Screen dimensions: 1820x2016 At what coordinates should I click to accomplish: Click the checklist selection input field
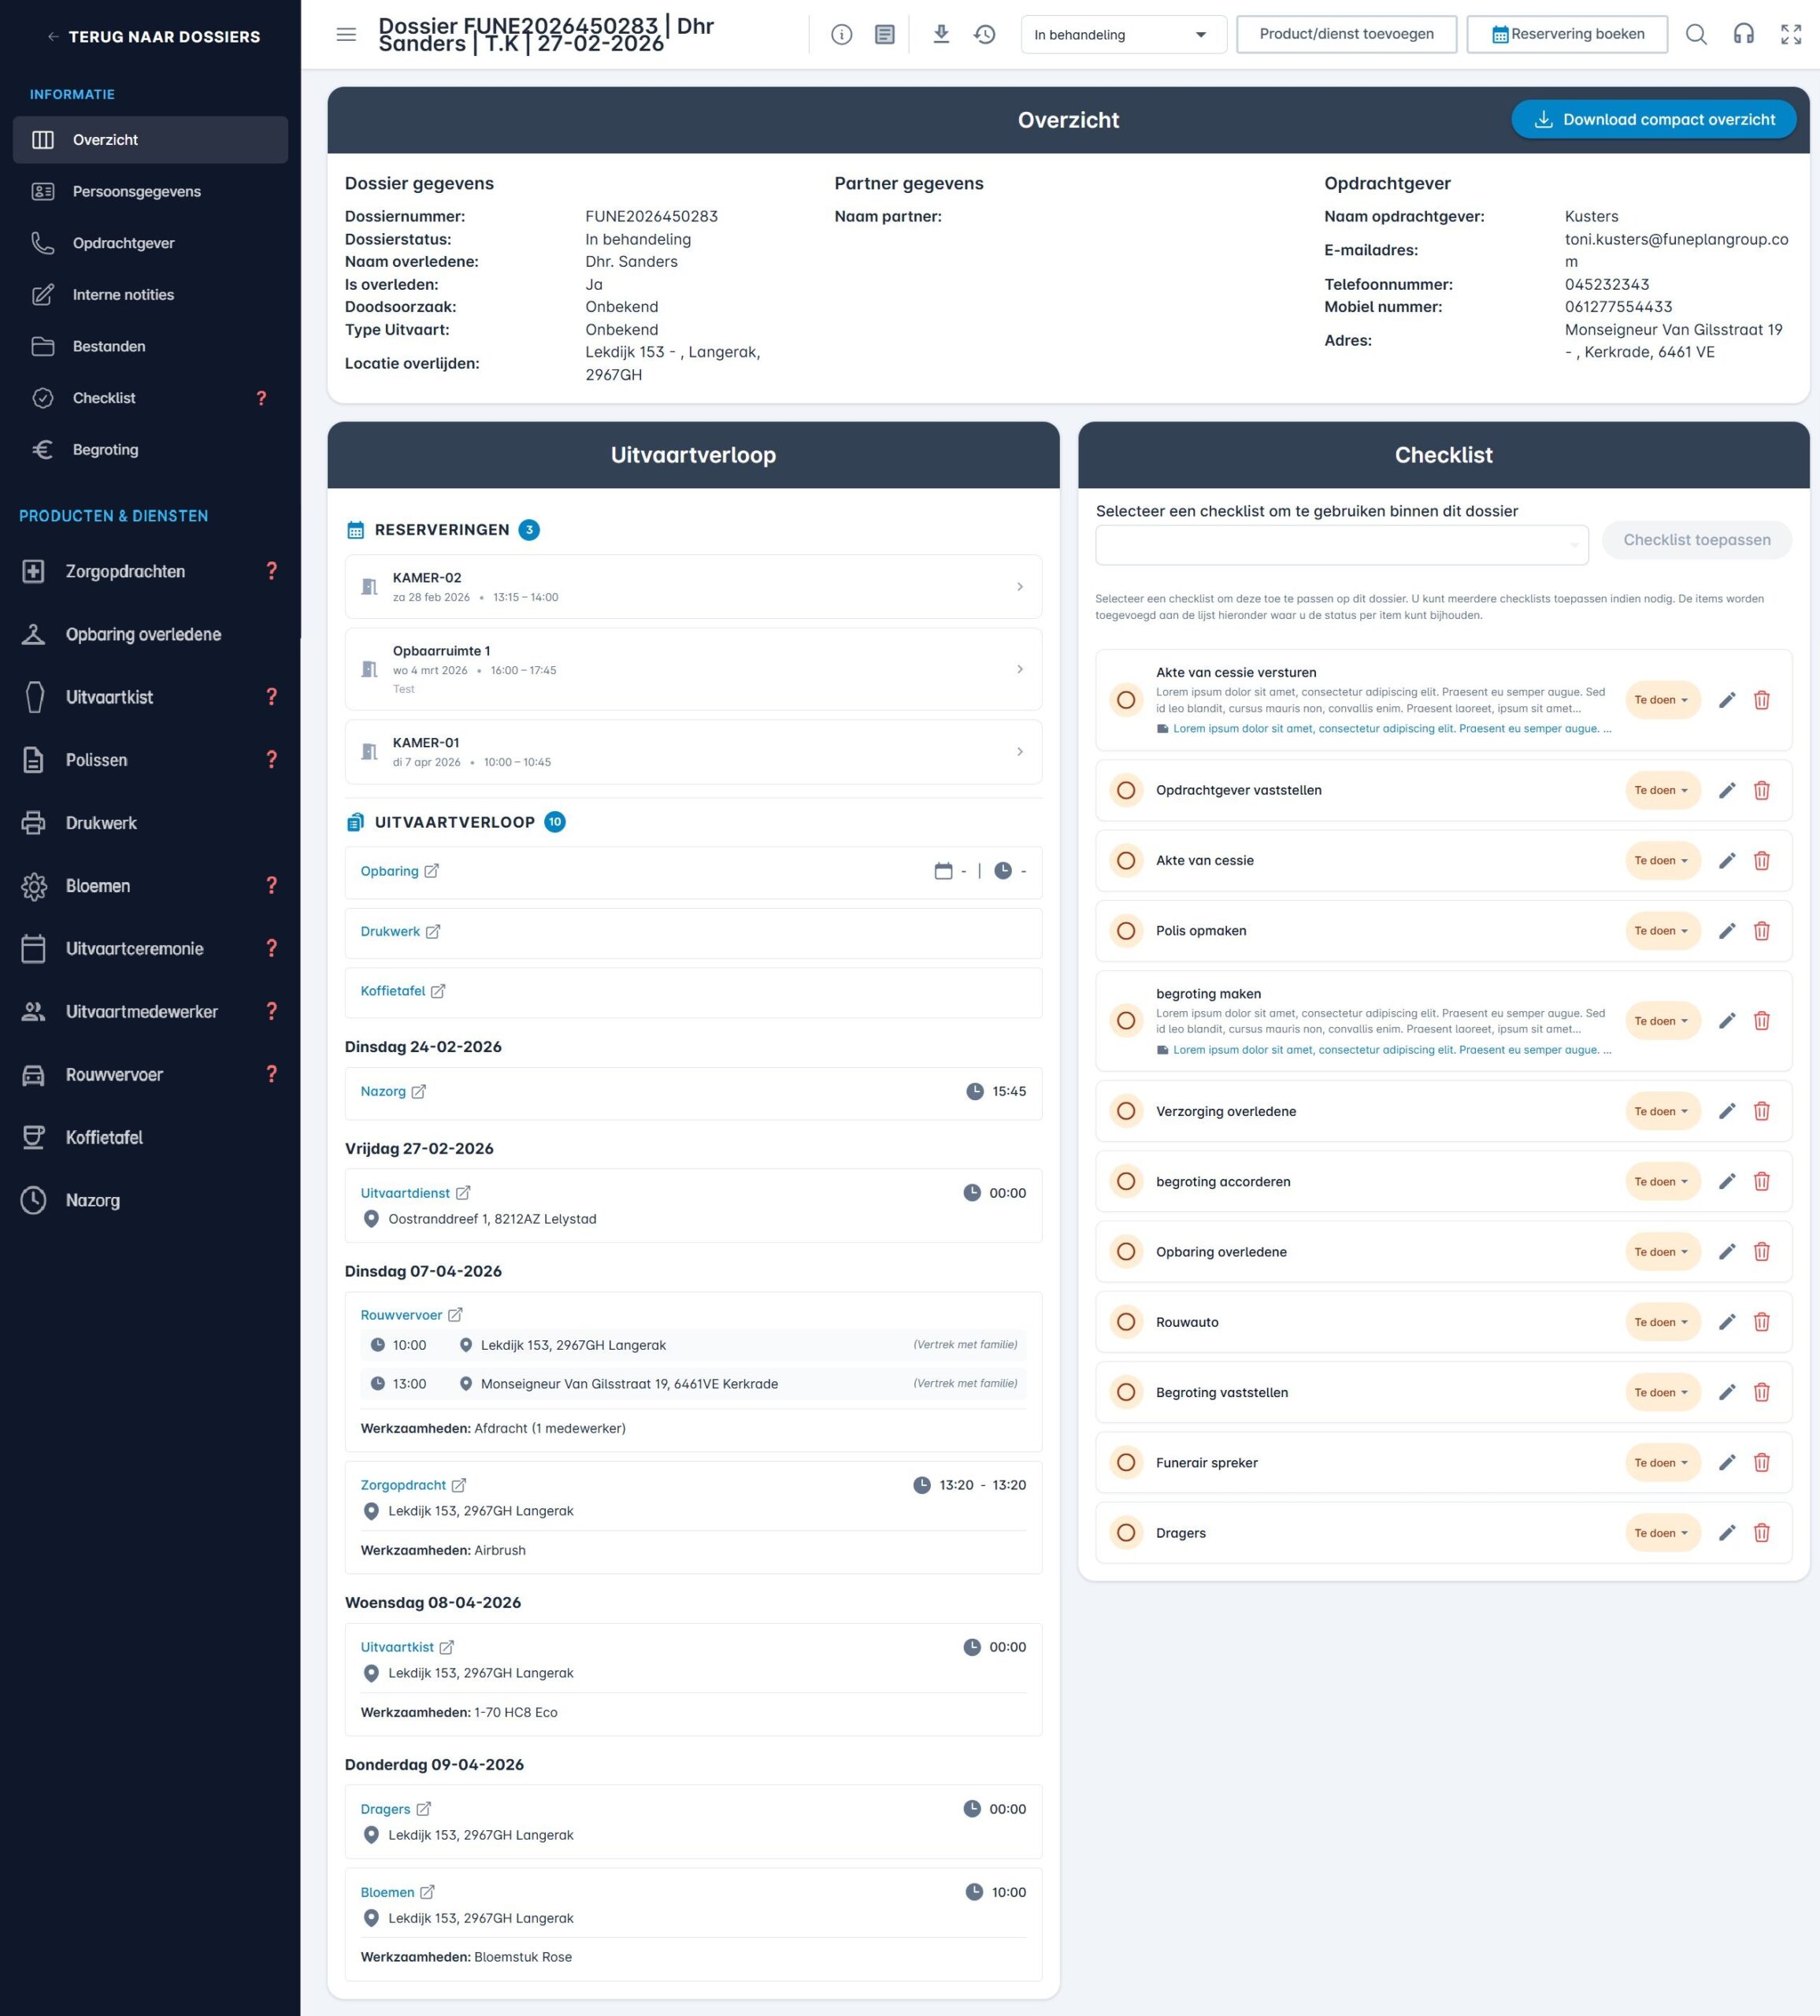coord(1340,545)
